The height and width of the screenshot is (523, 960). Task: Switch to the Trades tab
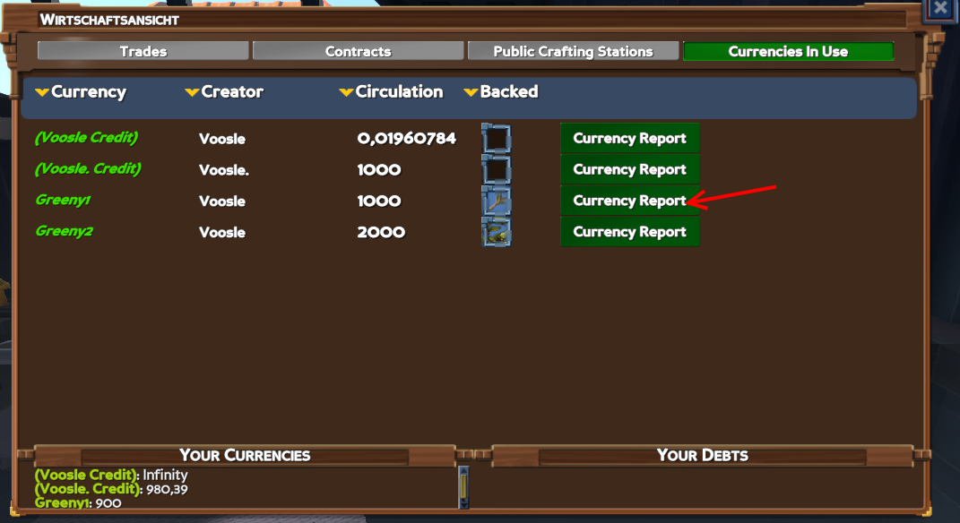tap(143, 51)
